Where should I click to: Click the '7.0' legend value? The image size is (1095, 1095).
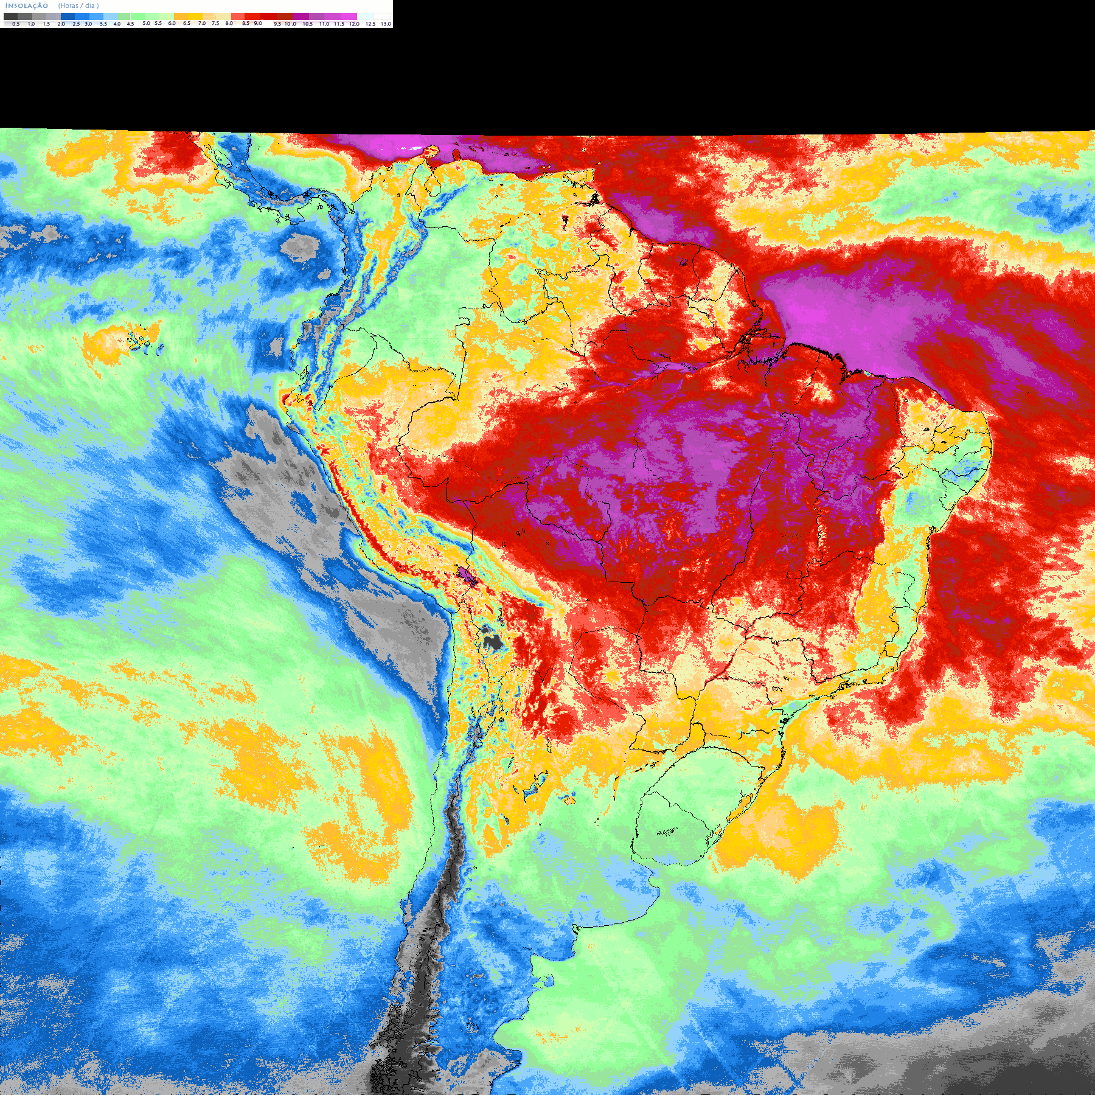pos(202,23)
